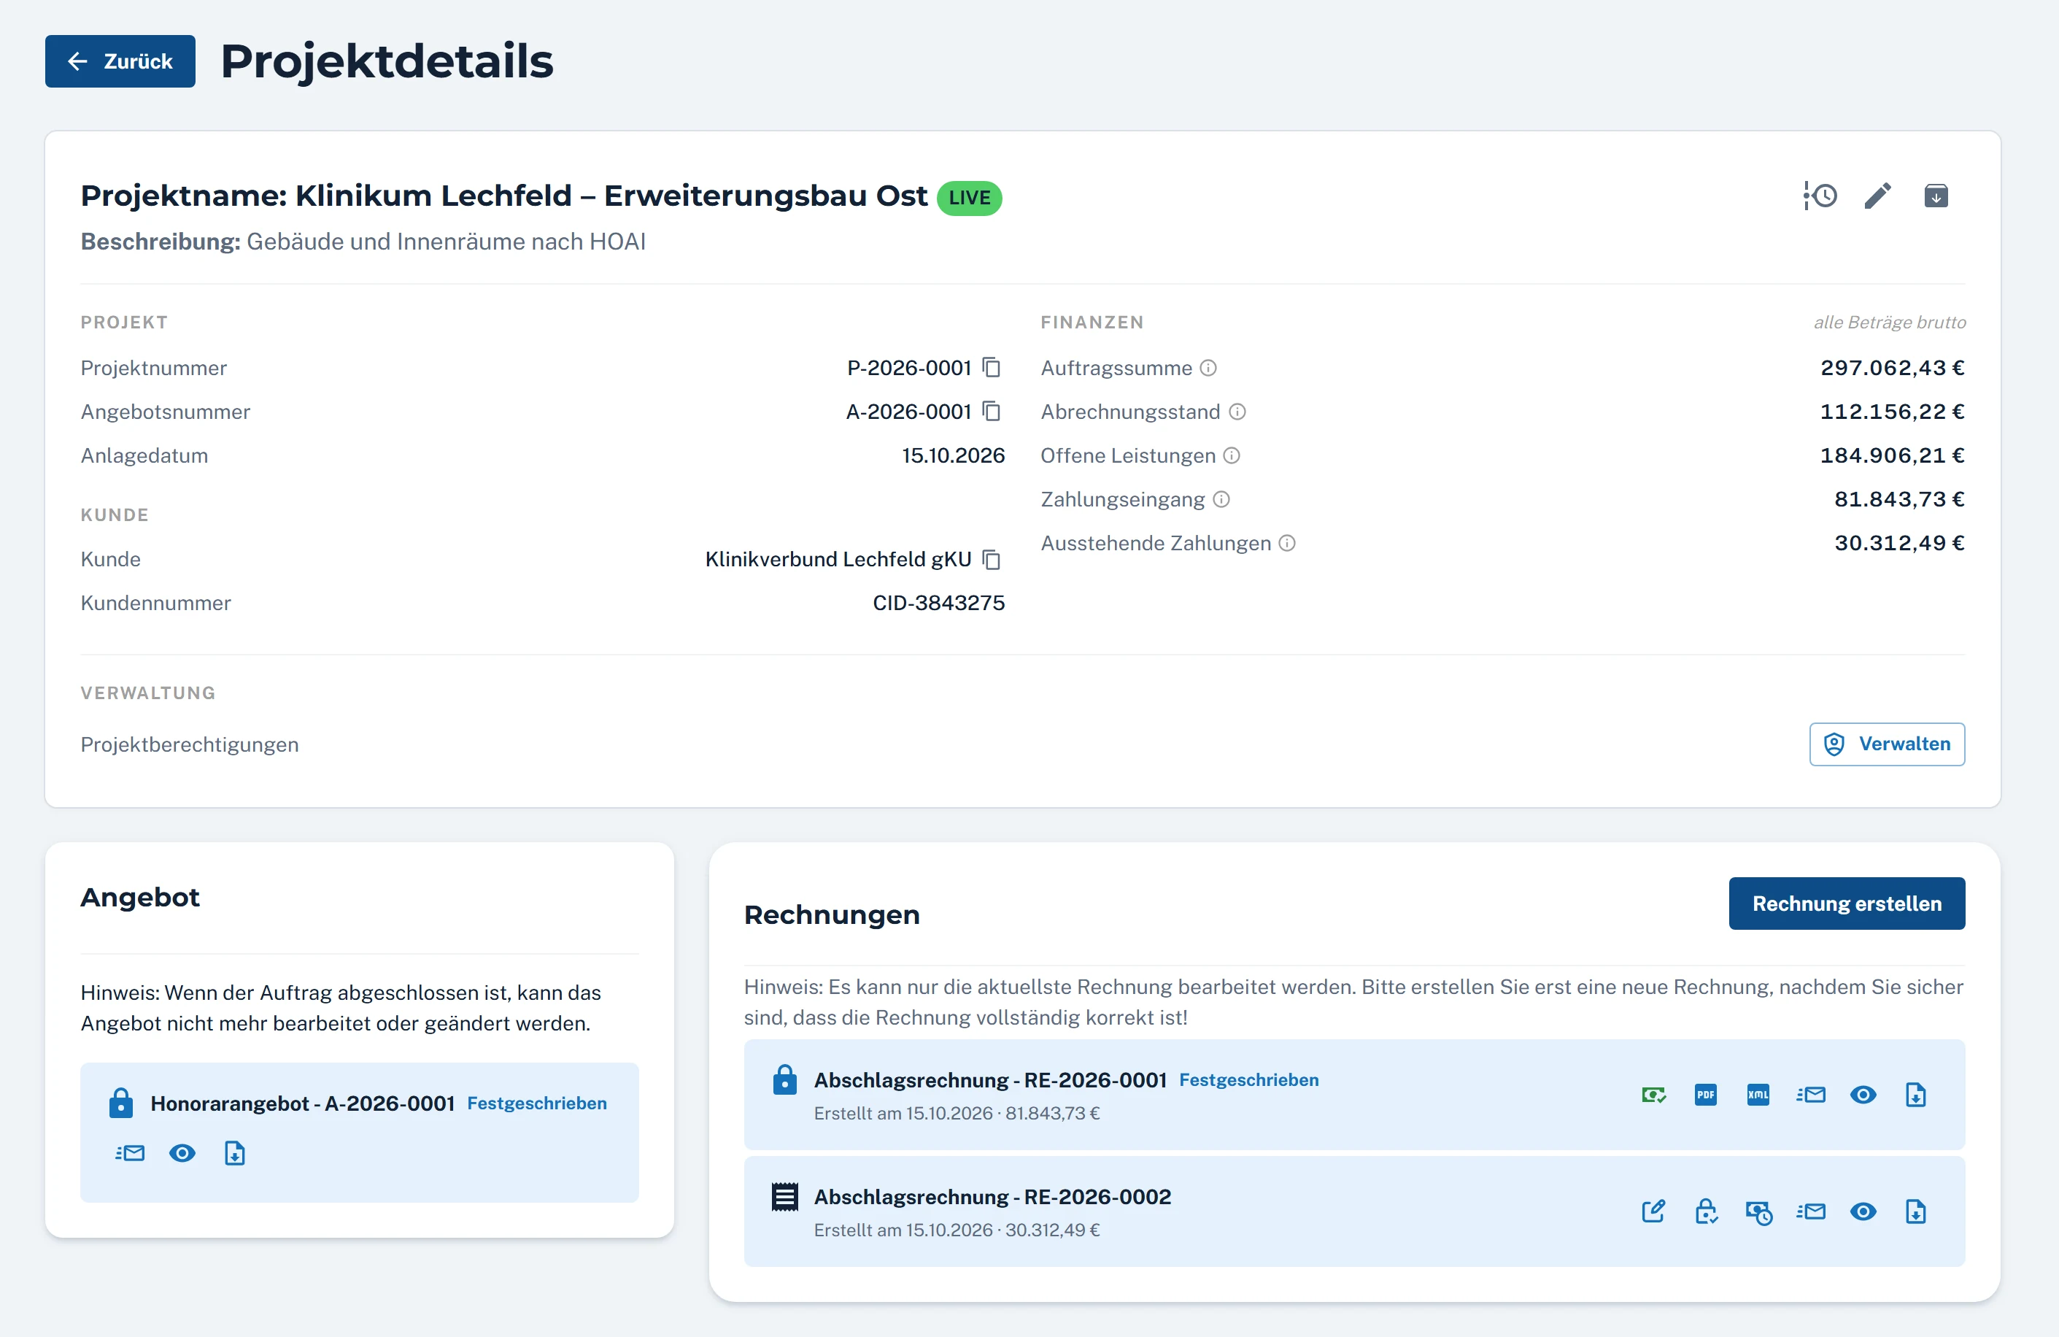The height and width of the screenshot is (1337, 2059).
Task: Click the LIVE status badge
Action: [x=969, y=199]
